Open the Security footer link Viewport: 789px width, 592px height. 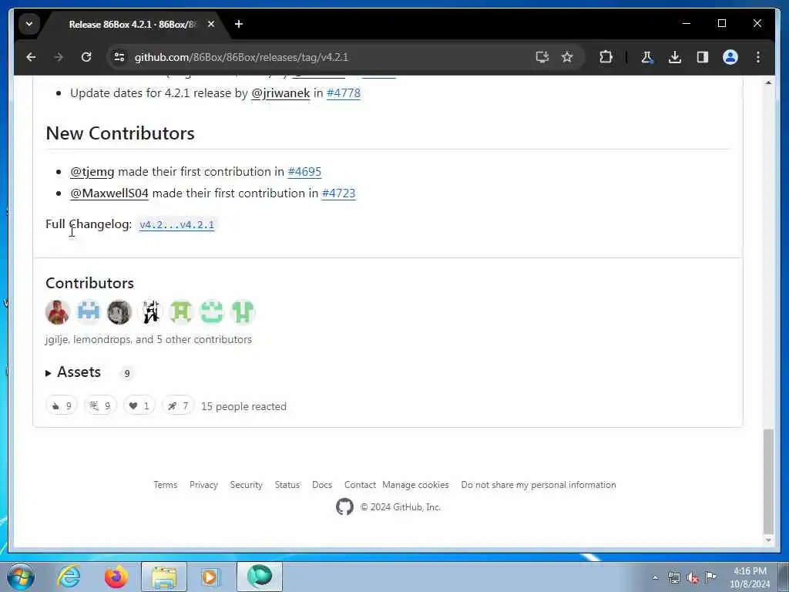pyautogui.click(x=246, y=485)
